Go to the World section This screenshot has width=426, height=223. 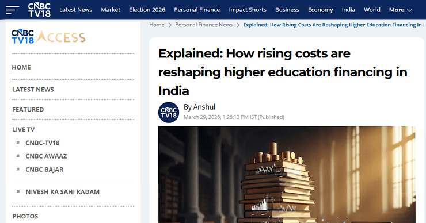372,10
